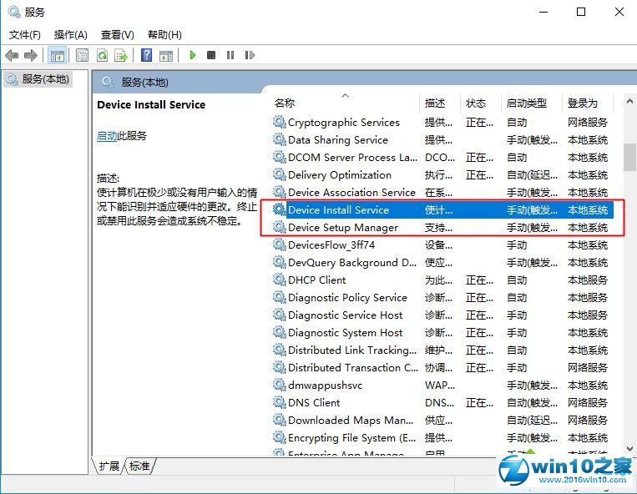Switch to the 标准 tab
This screenshot has width=637, height=494.
(140, 466)
